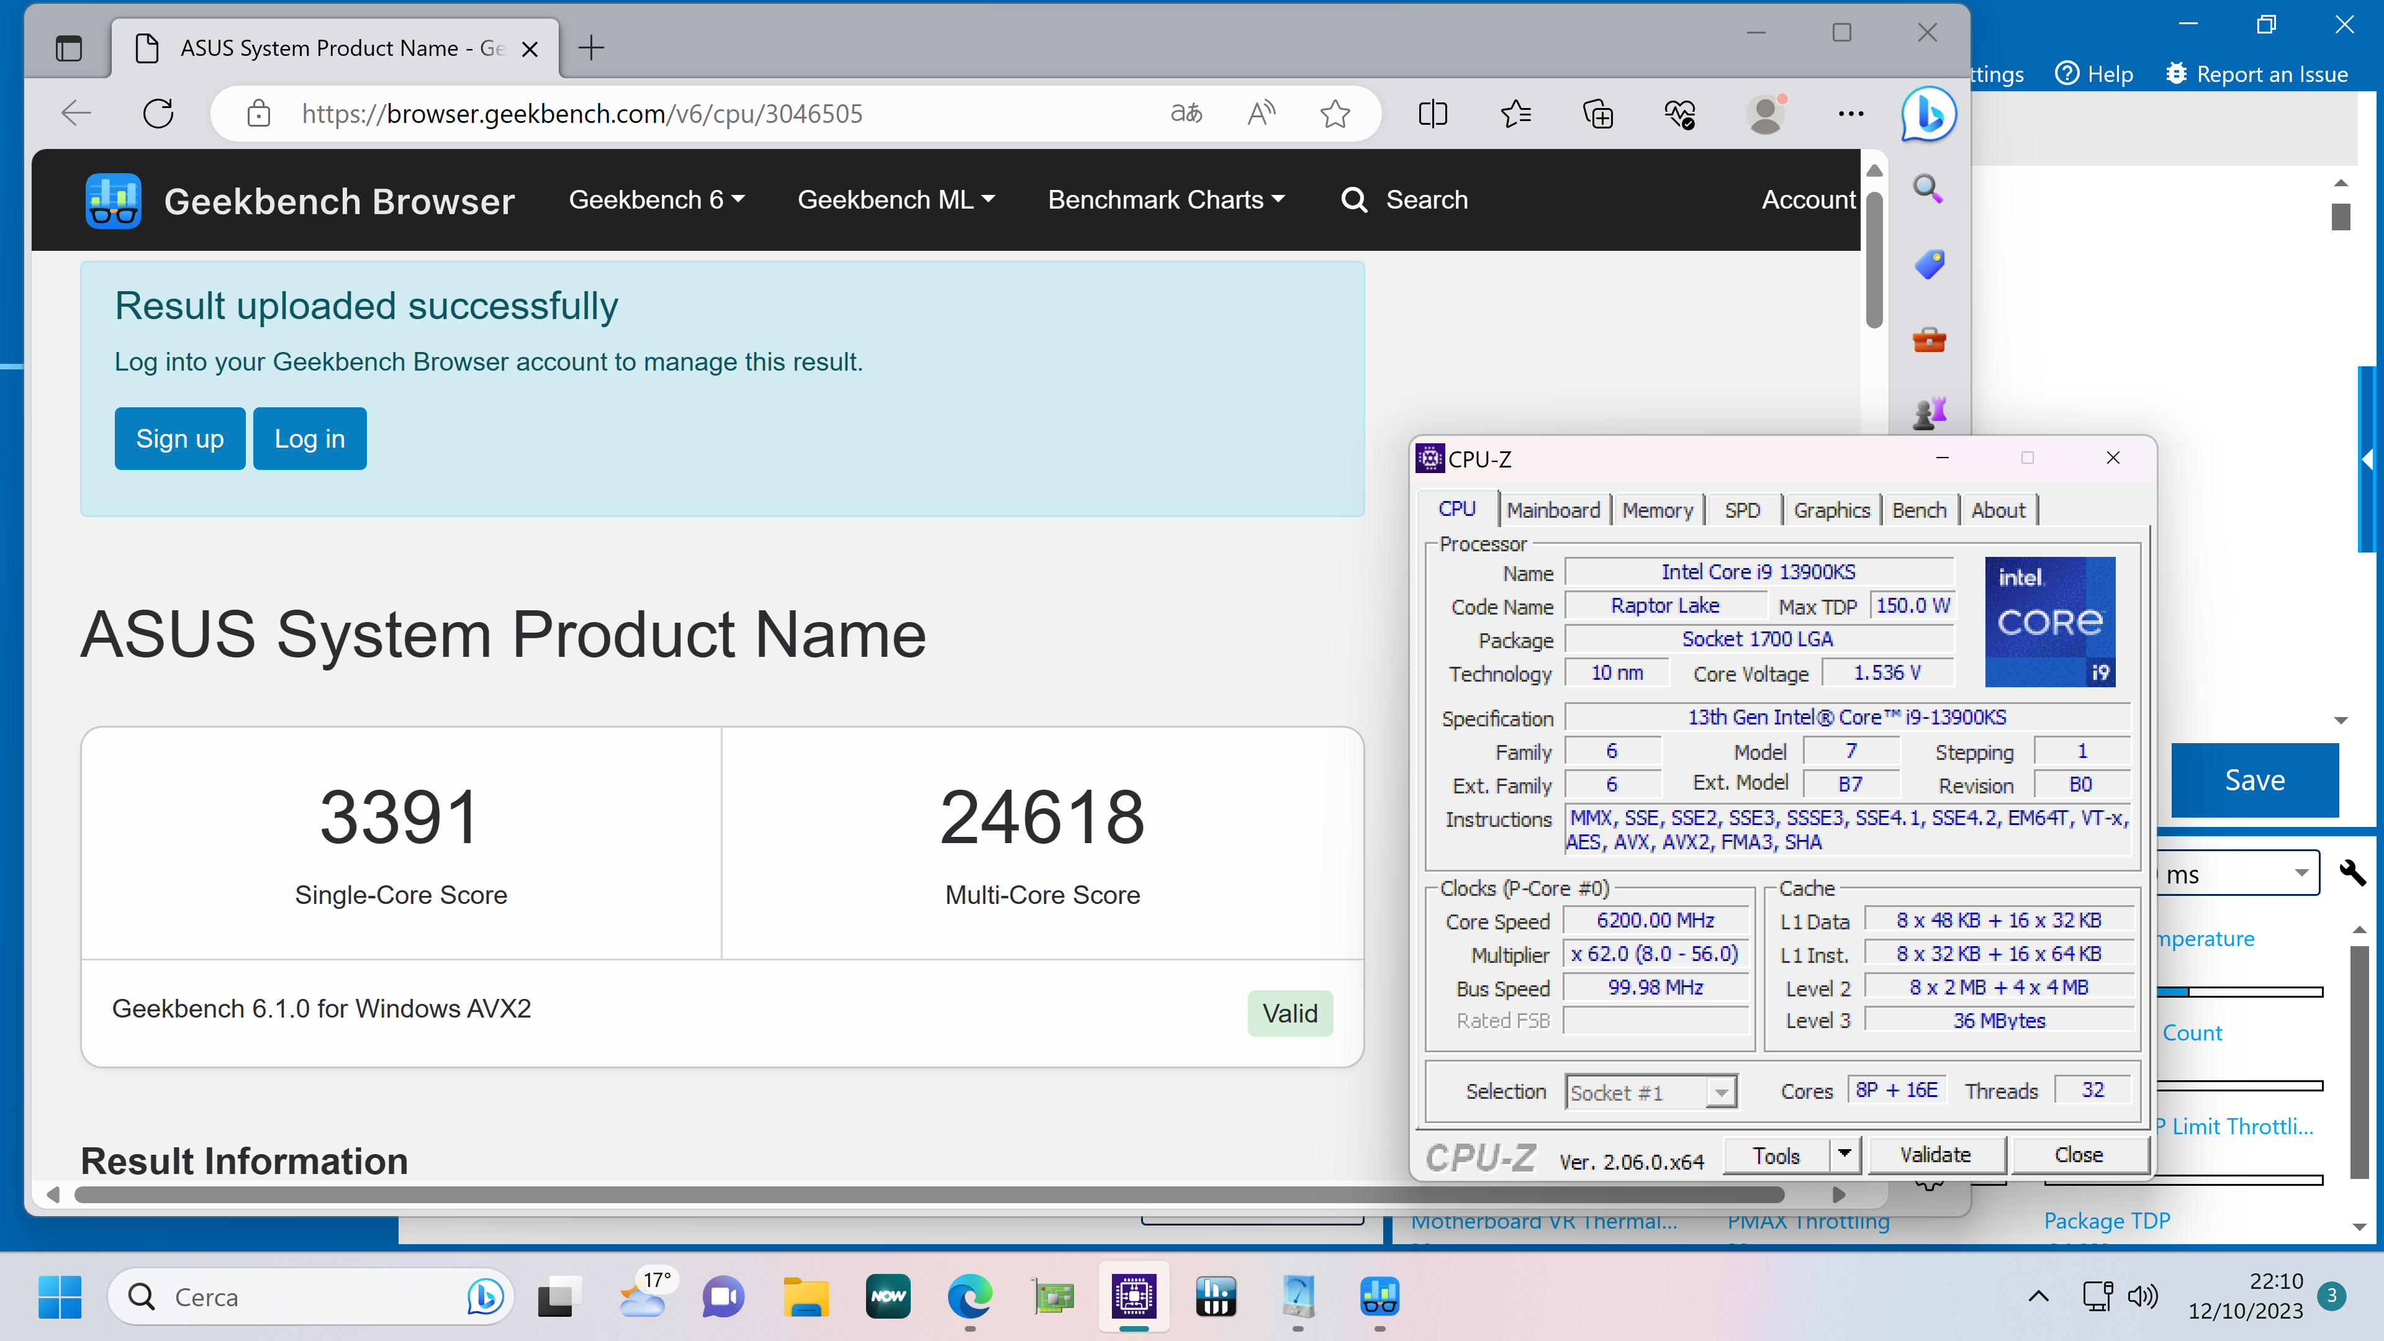This screenshot has height=1341, width=2384.
Task: Click the volume tray icon
Action: [2142, 1296]
